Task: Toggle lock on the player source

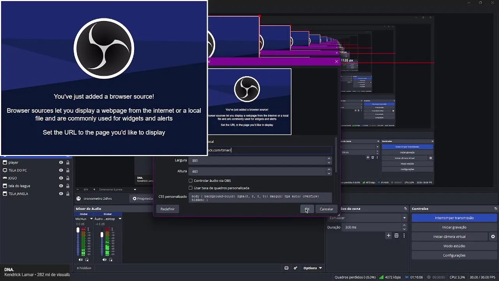Action: pos(68,162)
